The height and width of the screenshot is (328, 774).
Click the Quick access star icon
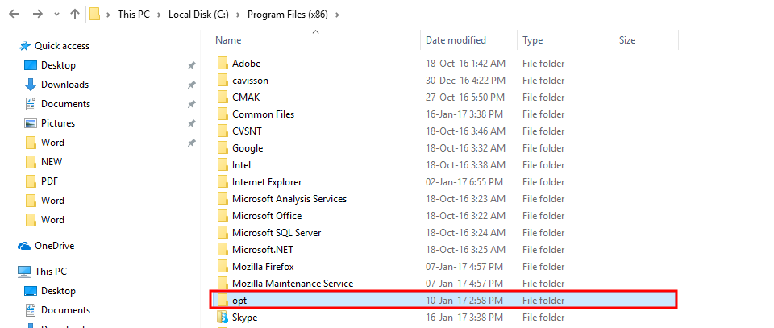coord(25,46)
